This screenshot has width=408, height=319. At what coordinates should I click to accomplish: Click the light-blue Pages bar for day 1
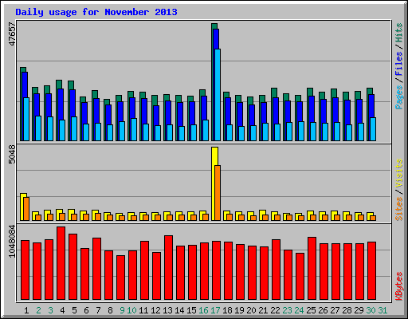pos(26,119)
